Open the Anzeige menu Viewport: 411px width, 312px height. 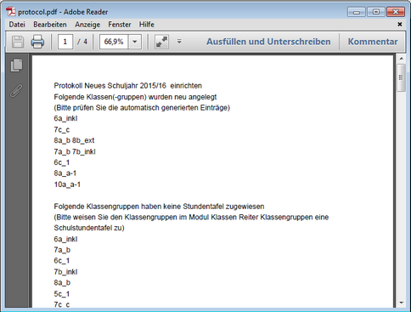(x=87, y=25)
